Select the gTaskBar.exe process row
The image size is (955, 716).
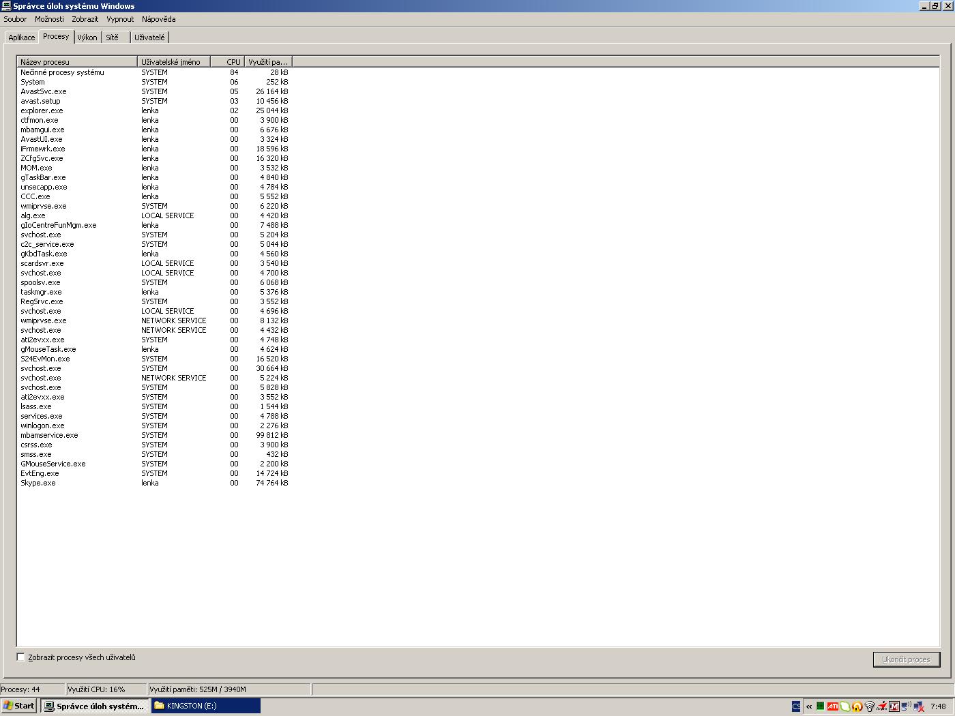tap(154, 177)
